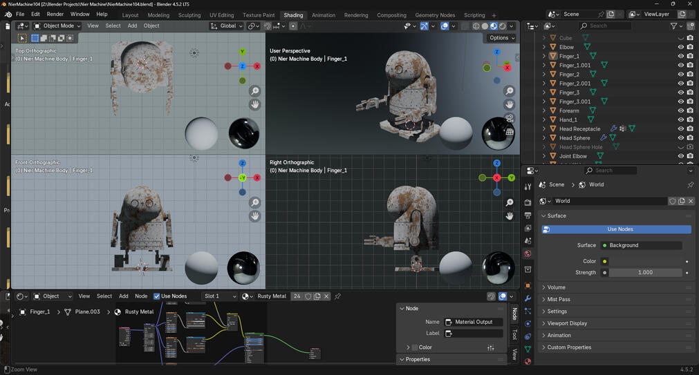This screenshot has width=699, height=375.
Task: Click the pan hand icon in the Top Orthographic viewport
Action: point(255,104)
